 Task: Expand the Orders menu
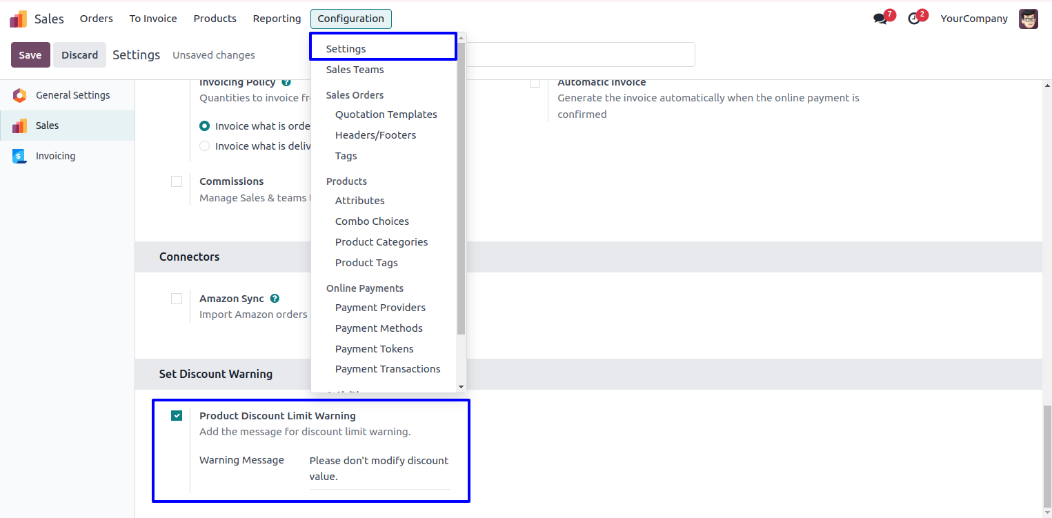coord(96,19)
